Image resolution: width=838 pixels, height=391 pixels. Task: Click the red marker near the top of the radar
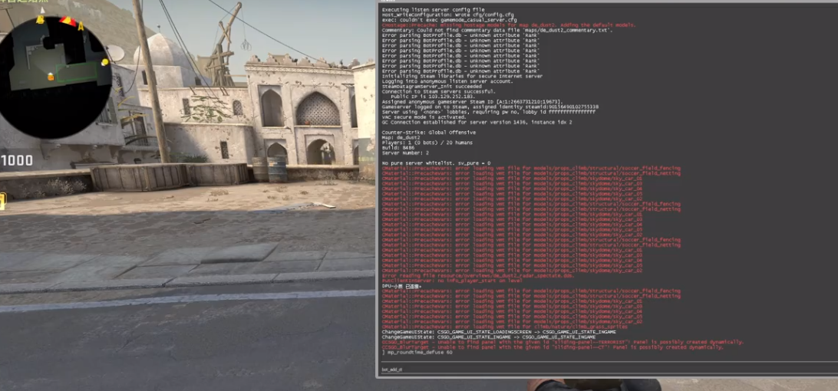(x=68, y=21)
